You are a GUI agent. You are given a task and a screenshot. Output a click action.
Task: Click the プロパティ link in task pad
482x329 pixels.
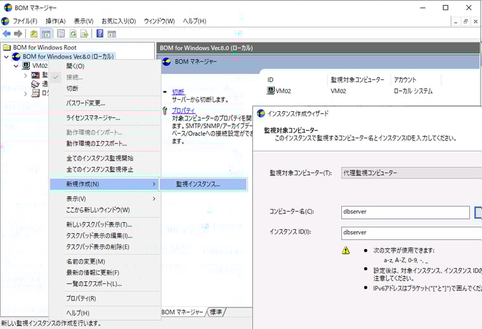click(183, 111)
